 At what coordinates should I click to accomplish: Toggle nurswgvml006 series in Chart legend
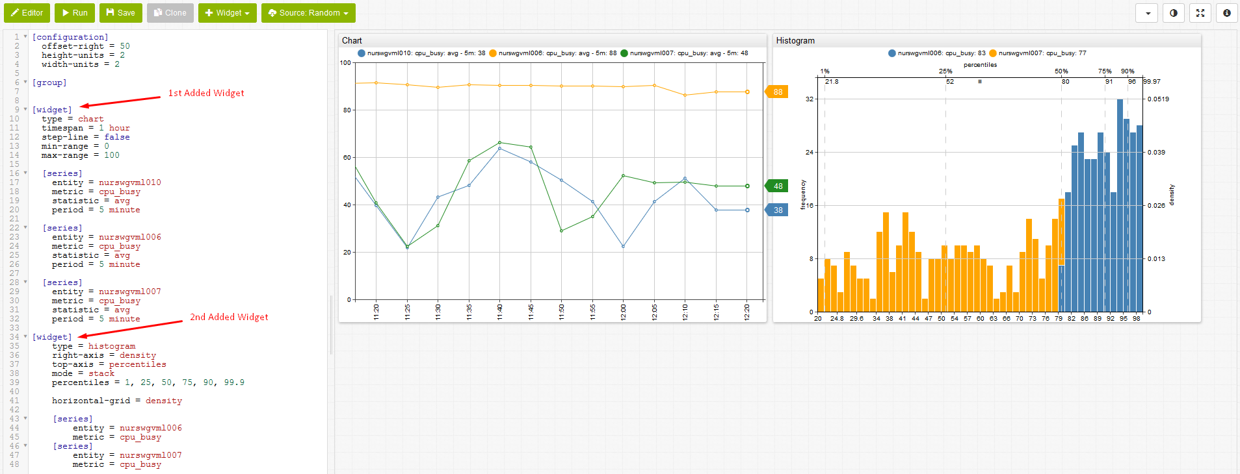pos(553,53)
